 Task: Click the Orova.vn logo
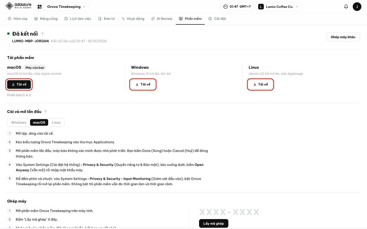(x=18, y=6)
